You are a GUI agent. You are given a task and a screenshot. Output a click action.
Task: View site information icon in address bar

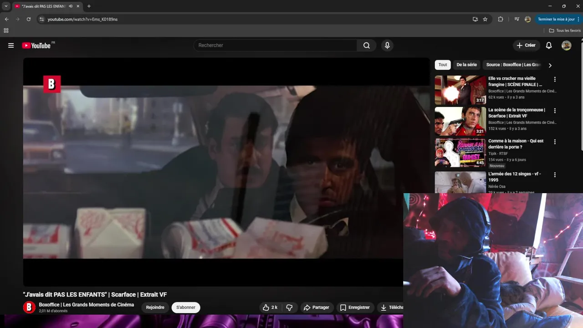click(x=41, y=19)
